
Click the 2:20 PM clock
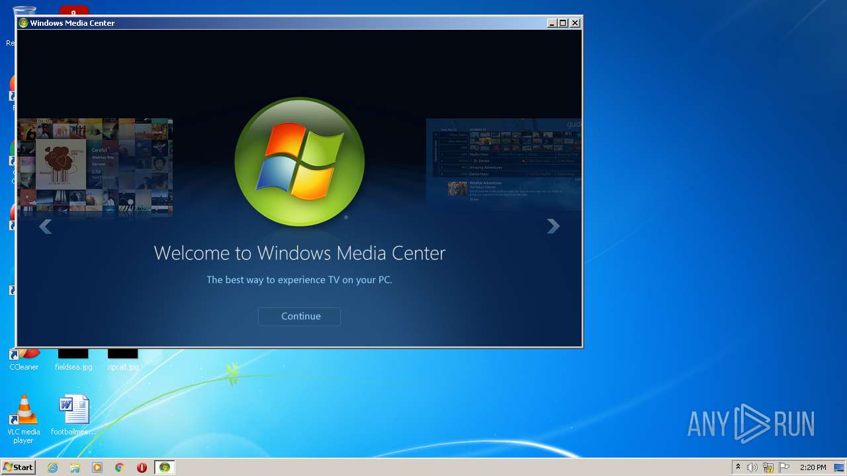(x=813, y=467)
